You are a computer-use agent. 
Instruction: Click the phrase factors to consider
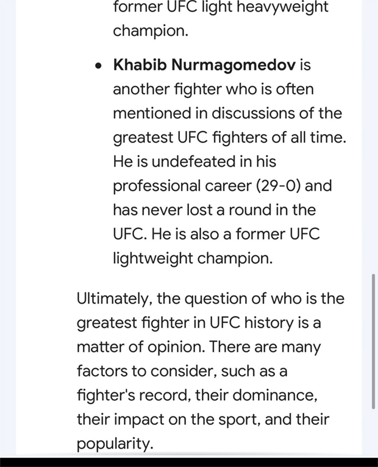pyautogui.click(x=145, y=371)
